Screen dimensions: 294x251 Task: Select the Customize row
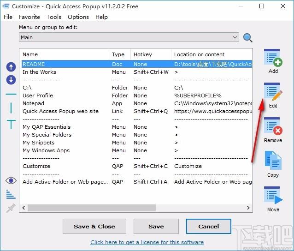pos(137,166)
